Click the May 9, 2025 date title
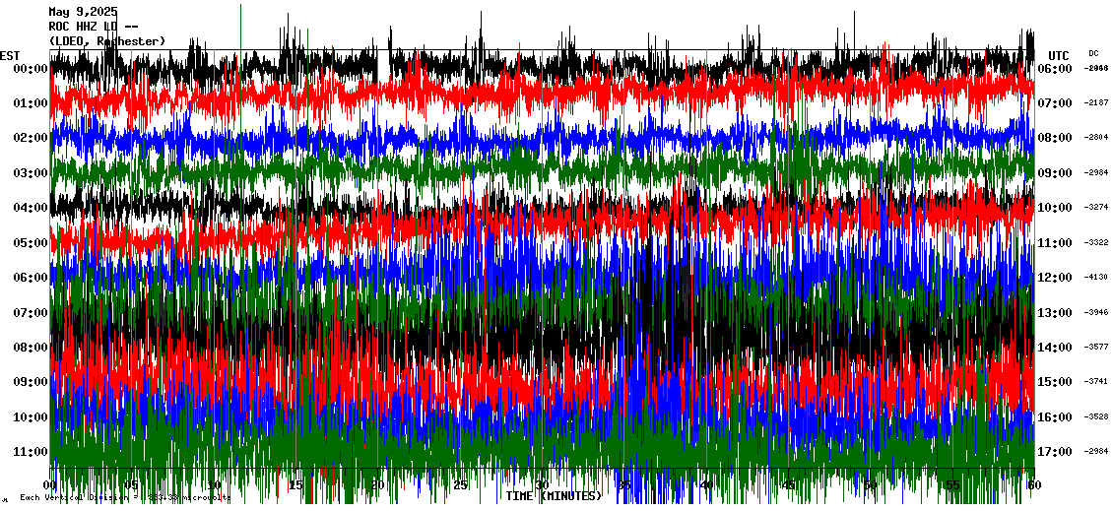This screenshot has width=1113, height=511. pos(83,12)
